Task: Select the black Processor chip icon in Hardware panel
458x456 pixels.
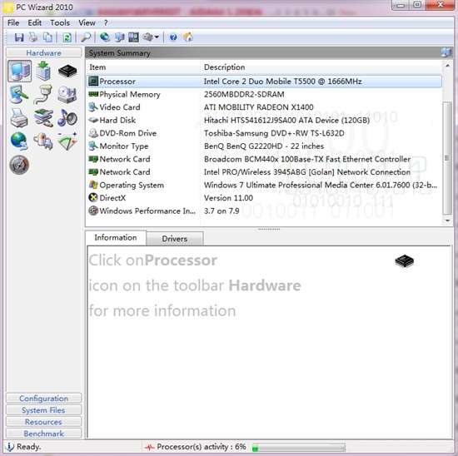Action: pyautogui.click(x=67, y=72)
